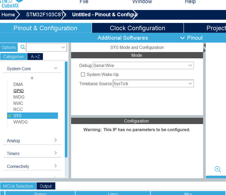The width and height of the screenshot is (226, 195).
Task: Select NVIC in System Core
Action: (x=18, y=103)
